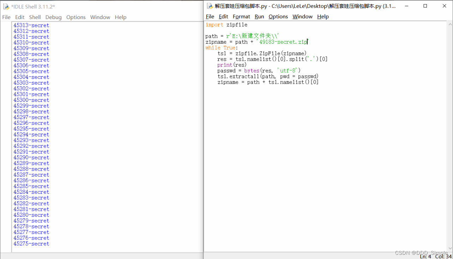The width and height of the screenshot is (453, 259).
Task: Open Edit menu in IDLE Shell window
Action: pos(20,17)
